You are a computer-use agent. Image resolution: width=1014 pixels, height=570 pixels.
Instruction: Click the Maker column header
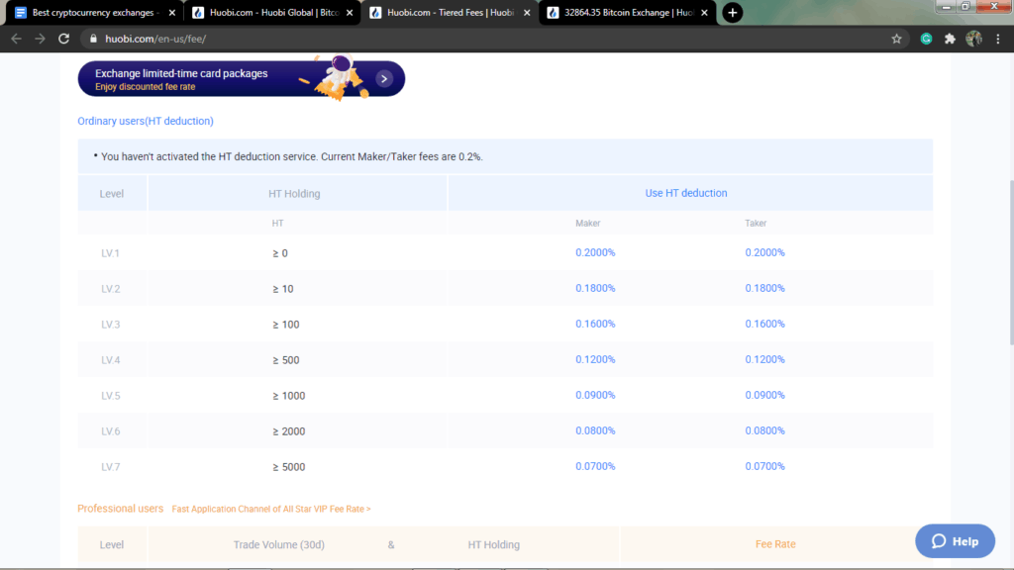point(588,223)
